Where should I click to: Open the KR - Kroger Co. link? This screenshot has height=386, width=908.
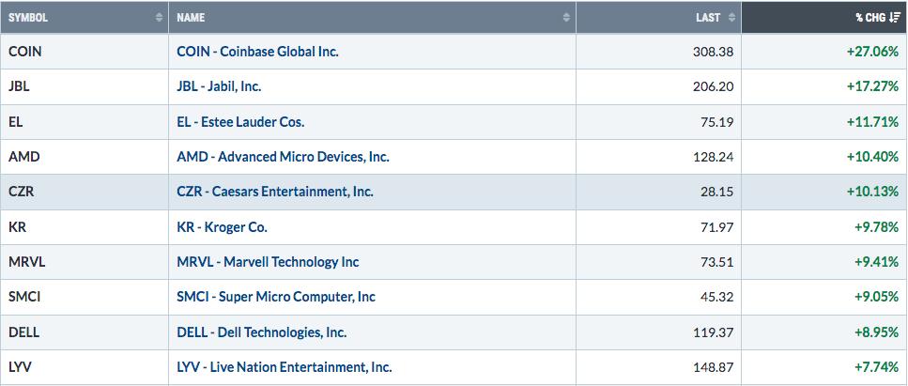tap(223, 227)
